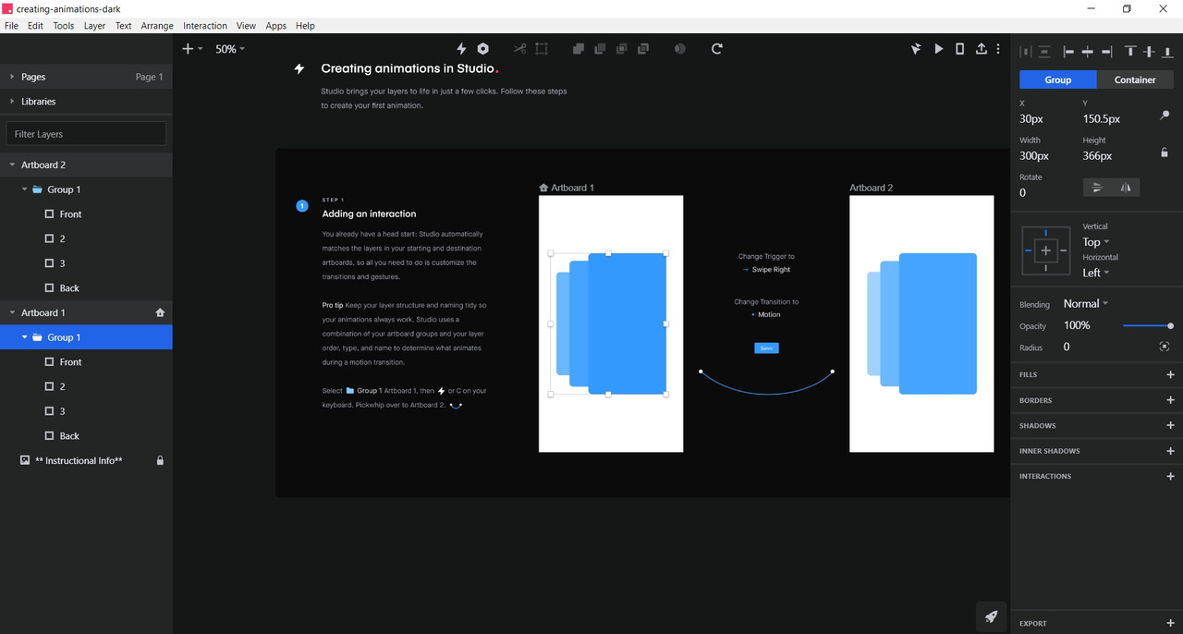Open the three-dot more options menu
This screenshot has width=1183, height=634.
tap(998, 49)
